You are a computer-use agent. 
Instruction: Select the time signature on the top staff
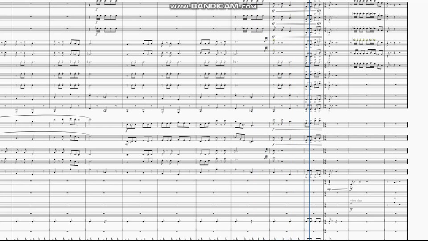(x=325, y=5)
